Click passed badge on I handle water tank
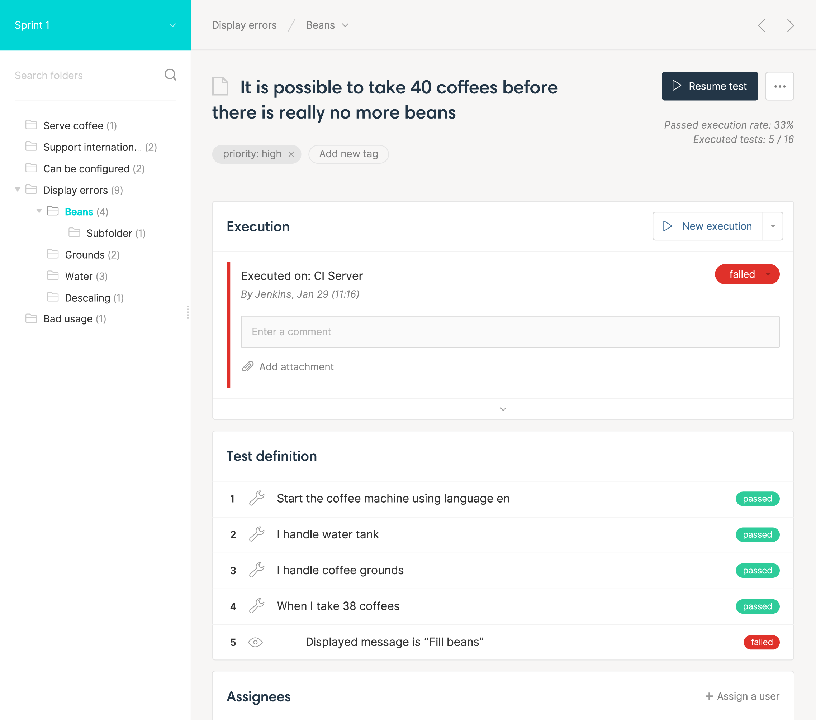Screen dimensions: 816x720 click(x=757, y=534)
